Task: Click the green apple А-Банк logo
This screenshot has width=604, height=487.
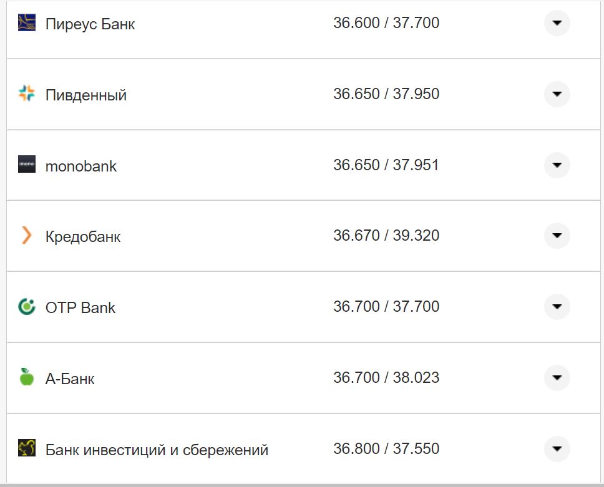Action: [27, 378]
